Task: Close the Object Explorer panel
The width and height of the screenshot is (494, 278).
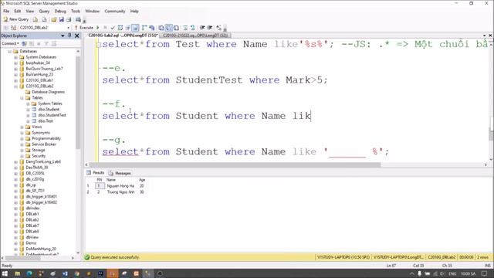Action: click(x=77, y=36)
